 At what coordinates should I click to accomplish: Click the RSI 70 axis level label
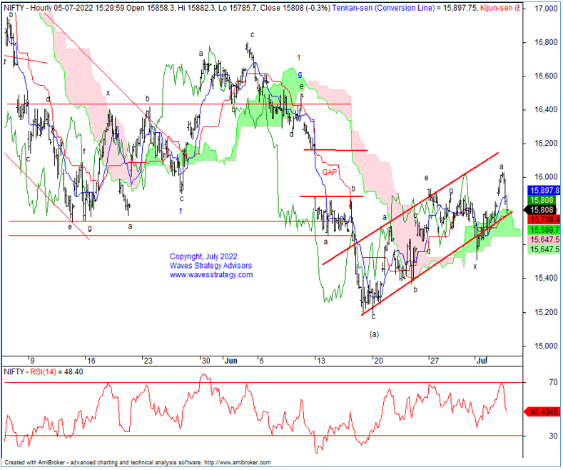(x=553, y=382)
